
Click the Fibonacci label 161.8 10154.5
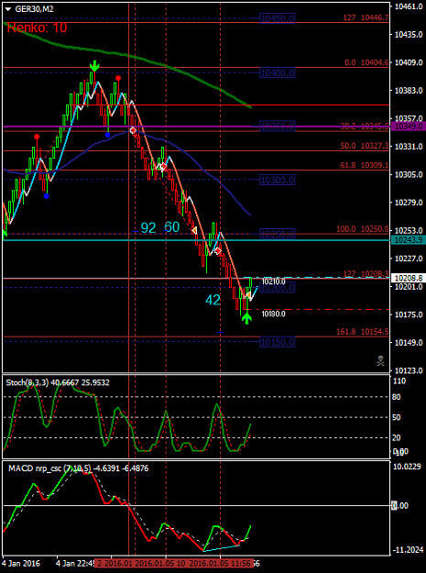[x=363, y=332]
